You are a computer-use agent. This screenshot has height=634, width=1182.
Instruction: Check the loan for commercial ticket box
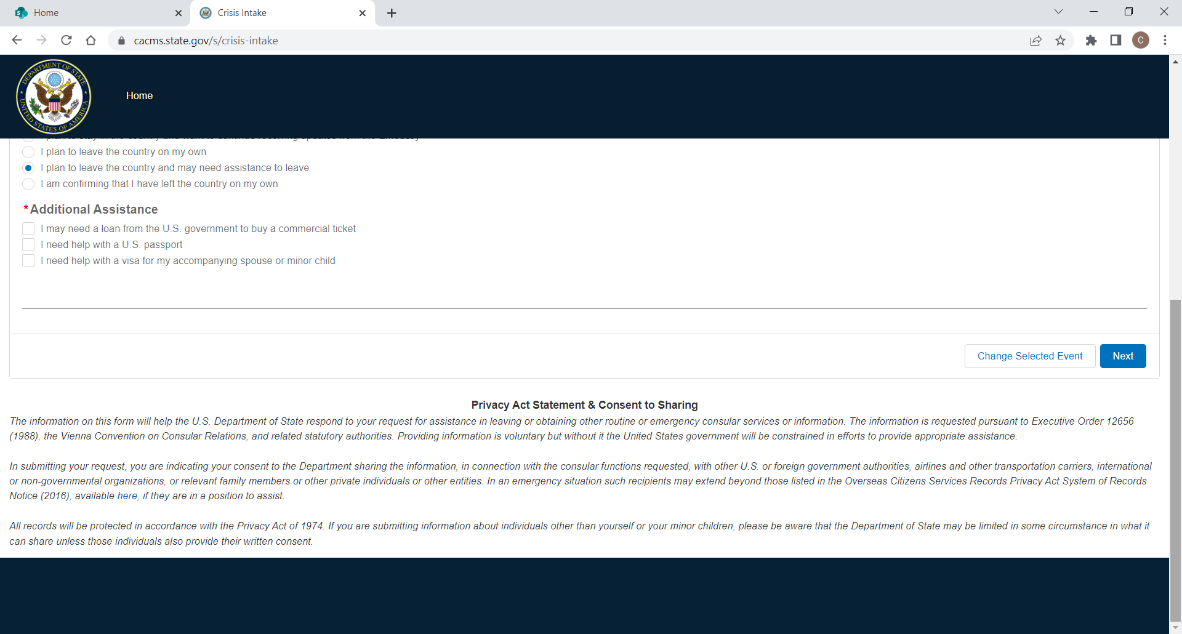pyautogui.click(x=28, y=228)
